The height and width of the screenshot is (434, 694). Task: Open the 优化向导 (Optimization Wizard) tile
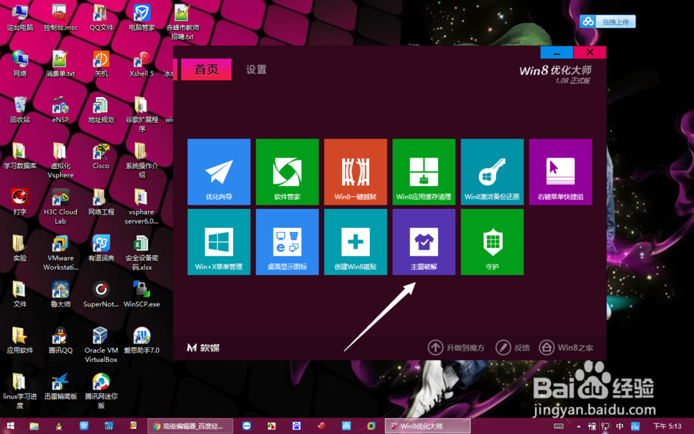(x=219, y=172)
